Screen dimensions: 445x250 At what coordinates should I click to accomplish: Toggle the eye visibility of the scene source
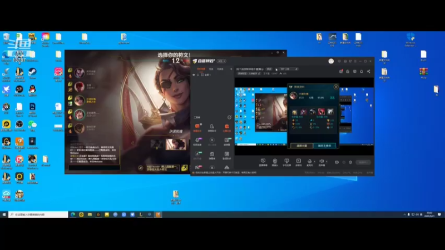[194, 75]
